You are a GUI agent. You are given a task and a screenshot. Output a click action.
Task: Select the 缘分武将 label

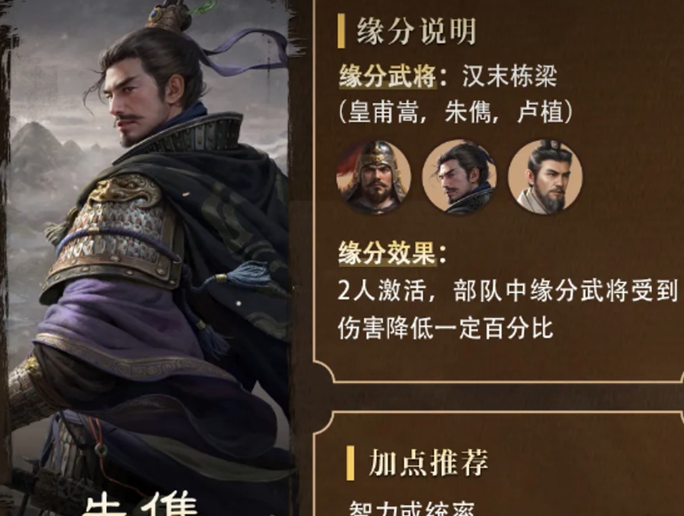(387, 76)
